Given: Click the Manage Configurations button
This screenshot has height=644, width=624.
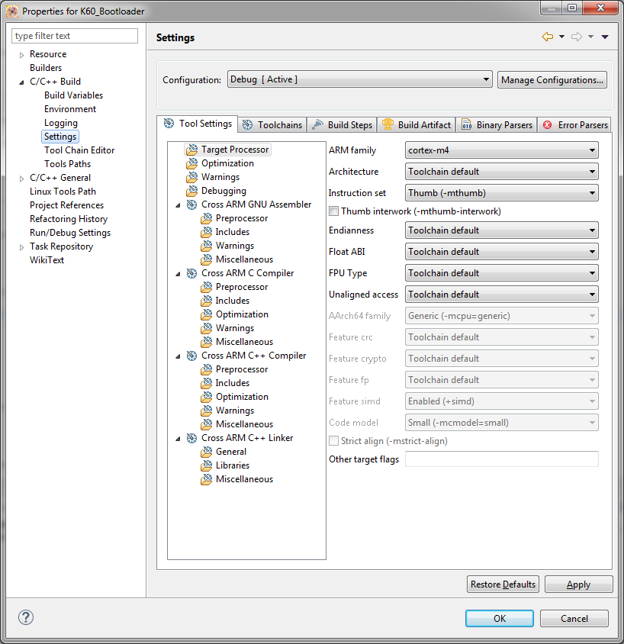Looking at the screenshot, I should 552,79.
